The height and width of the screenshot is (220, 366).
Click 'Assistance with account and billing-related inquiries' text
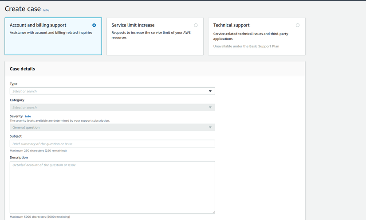[51, 33]
